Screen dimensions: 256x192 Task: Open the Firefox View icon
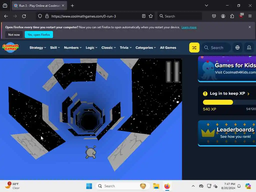[x=5, y=6]
